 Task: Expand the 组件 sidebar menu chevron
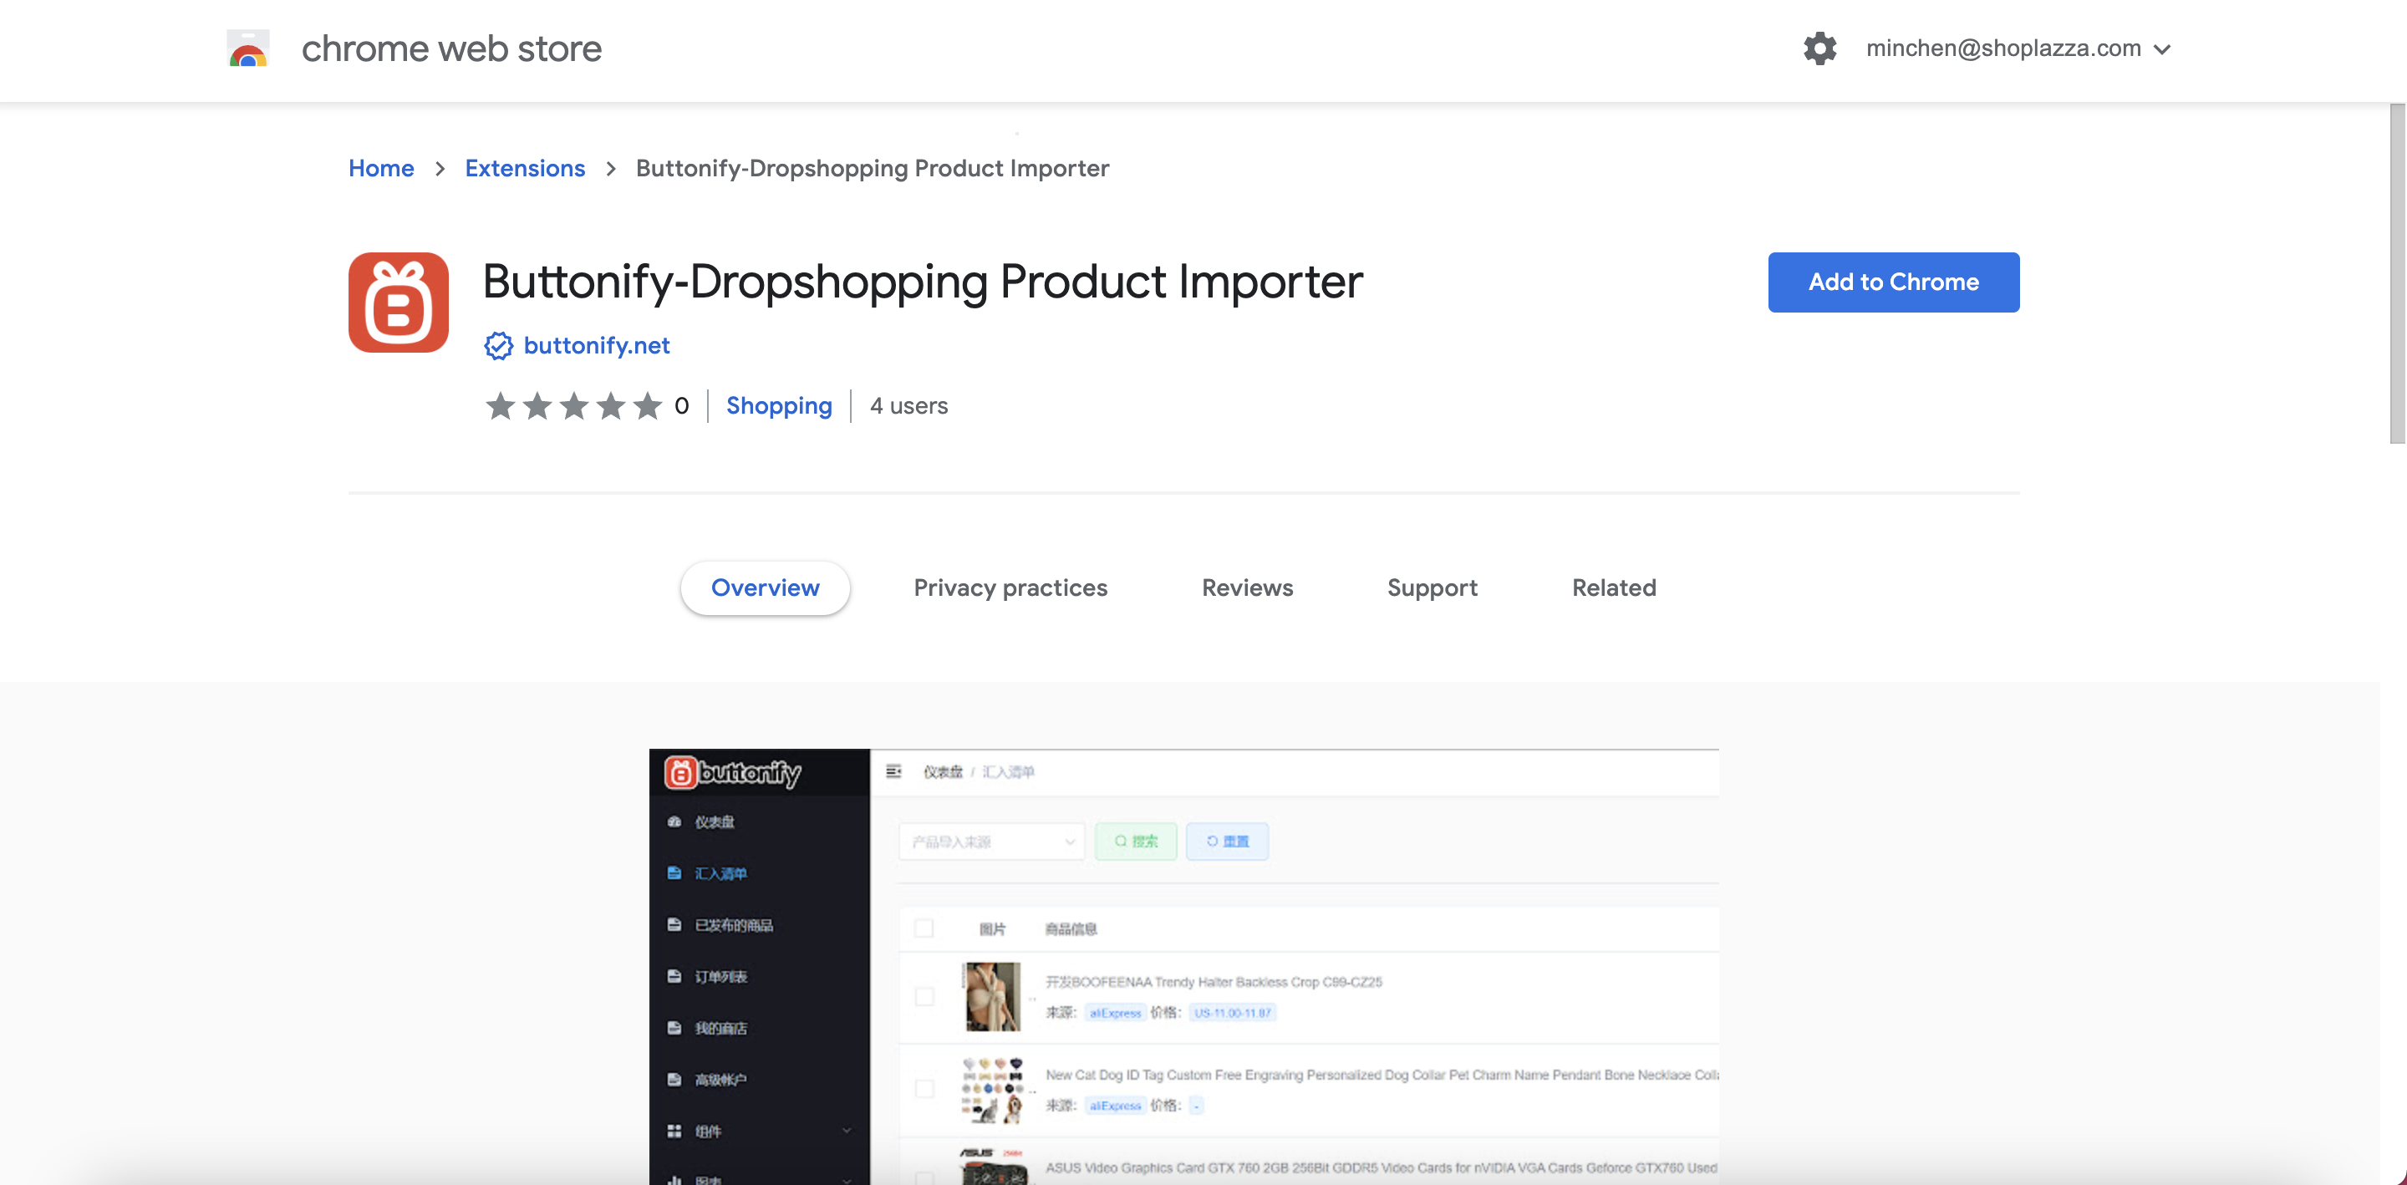[x=847, y=1131]
